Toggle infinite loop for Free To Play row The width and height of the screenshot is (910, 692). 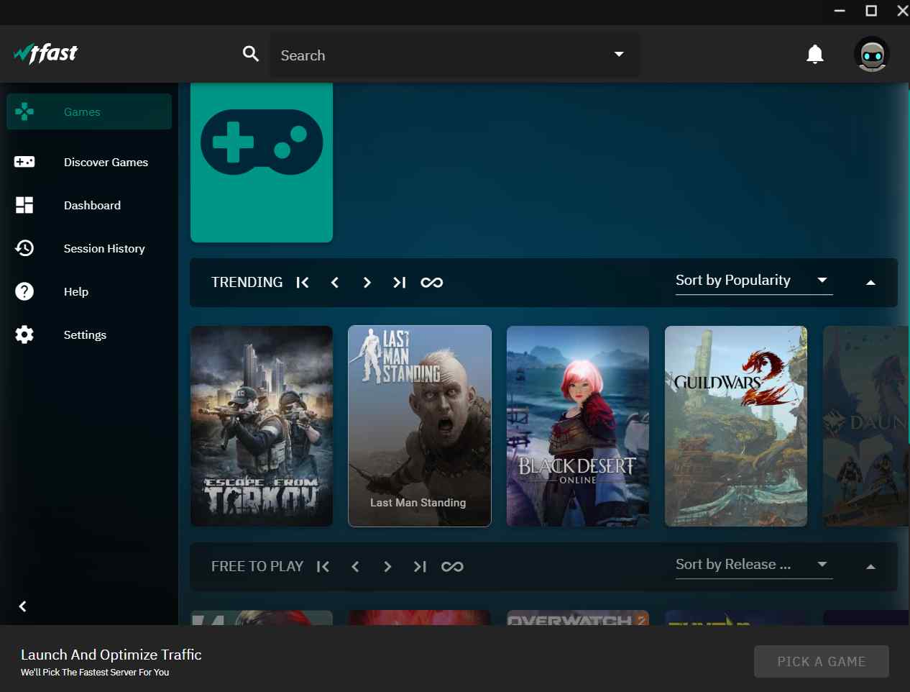click(x=452, y=567)
